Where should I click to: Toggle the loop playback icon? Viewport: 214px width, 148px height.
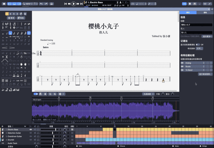133,4
